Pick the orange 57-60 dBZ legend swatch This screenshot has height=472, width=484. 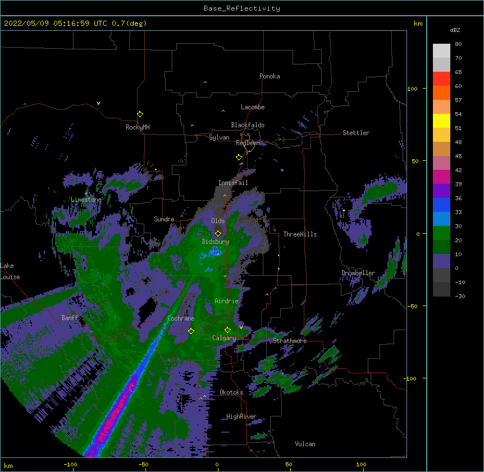coord(441,92)
